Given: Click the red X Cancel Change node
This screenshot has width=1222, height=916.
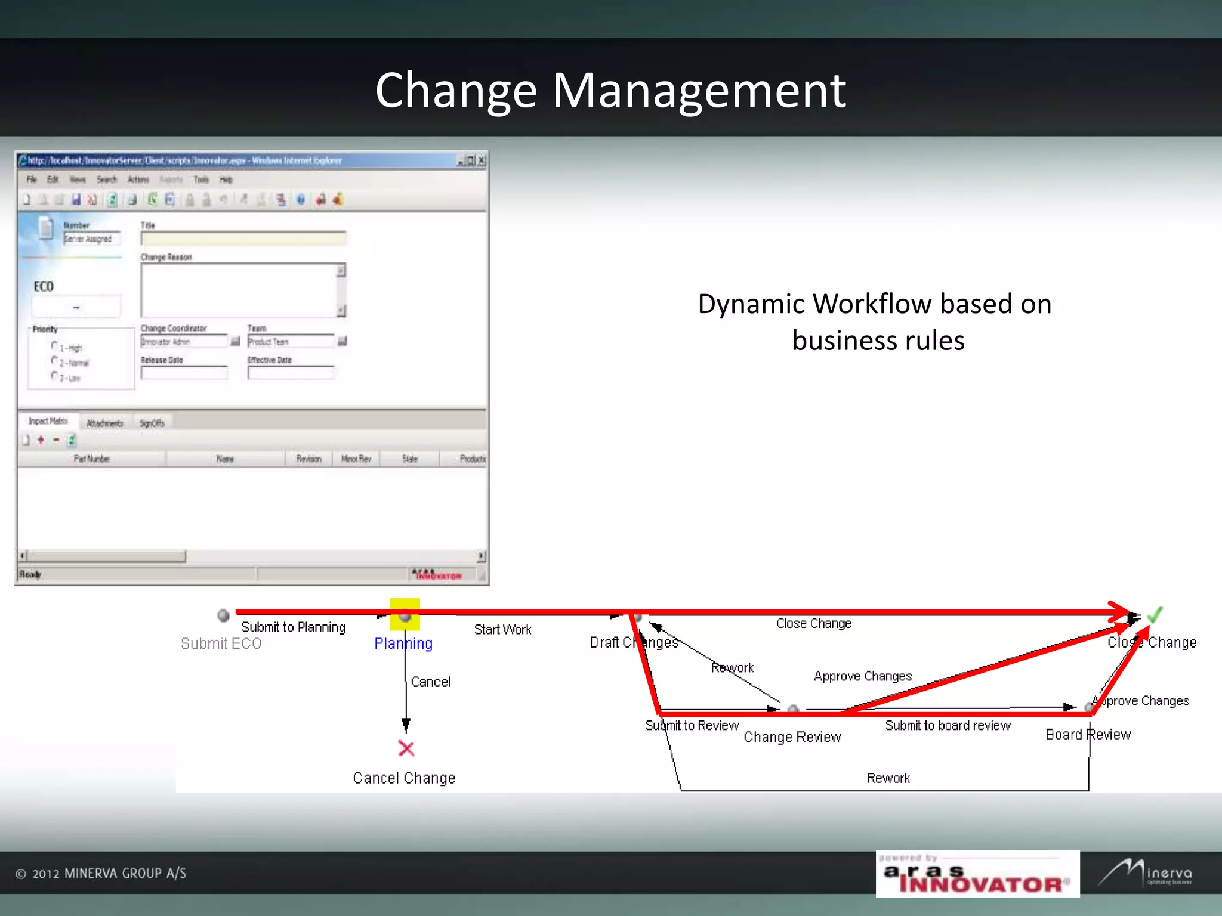Looking at the screenshot, I should pos(406,748).
